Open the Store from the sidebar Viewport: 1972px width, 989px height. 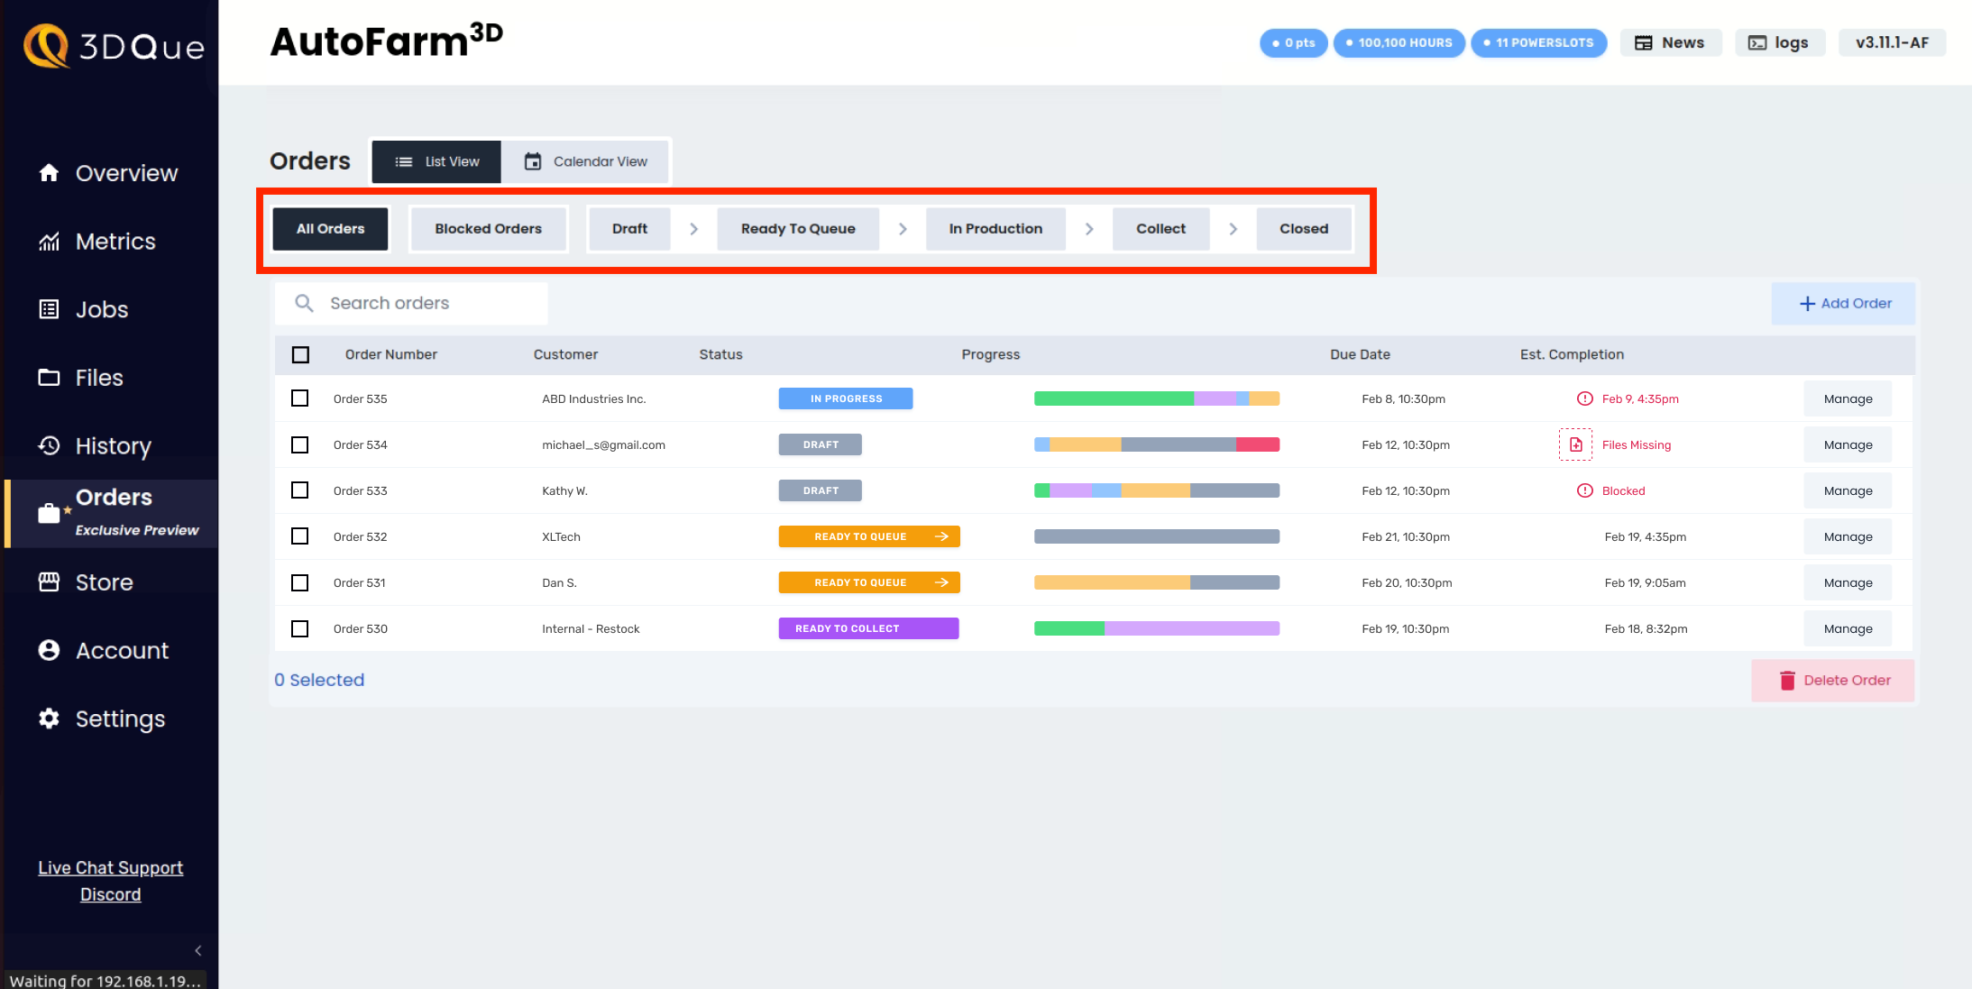[104, 581]
